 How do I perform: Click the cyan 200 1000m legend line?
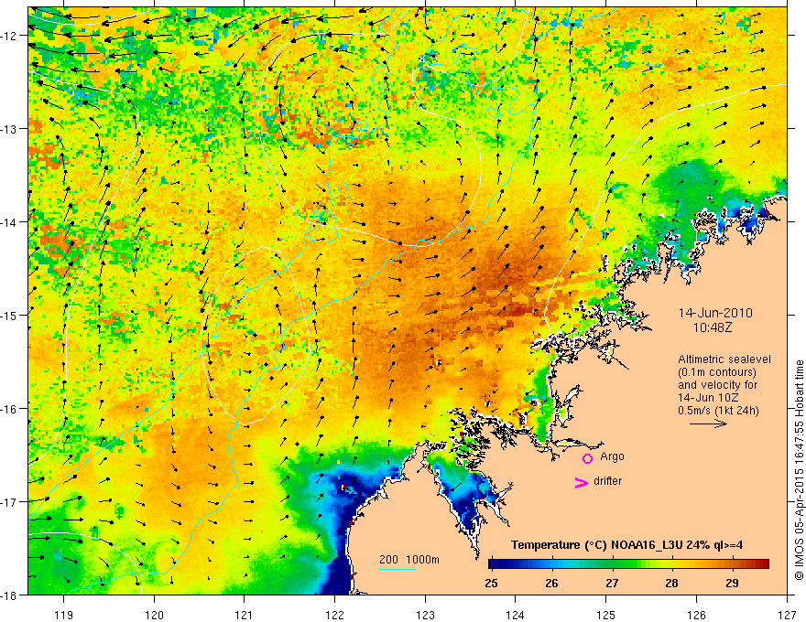point(398,570)
